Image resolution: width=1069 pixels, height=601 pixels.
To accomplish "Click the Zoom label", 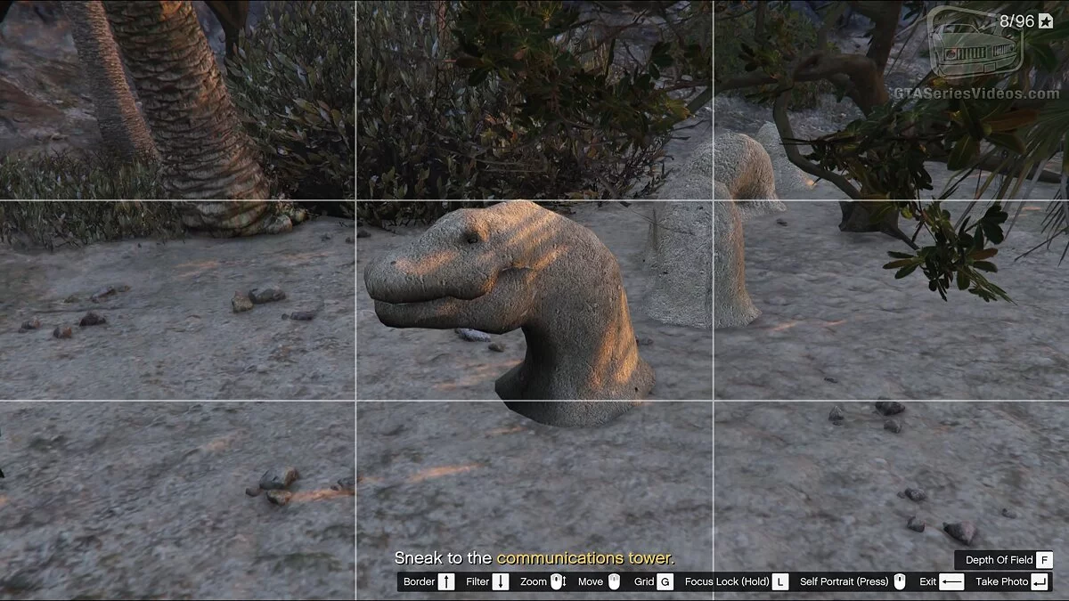I will click(x=534, y=581).
